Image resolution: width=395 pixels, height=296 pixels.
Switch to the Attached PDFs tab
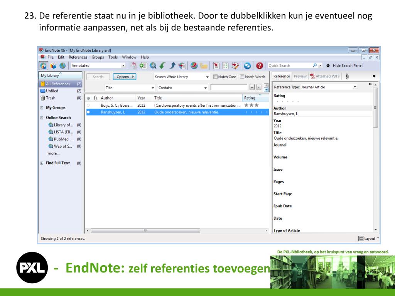point(325,76)
